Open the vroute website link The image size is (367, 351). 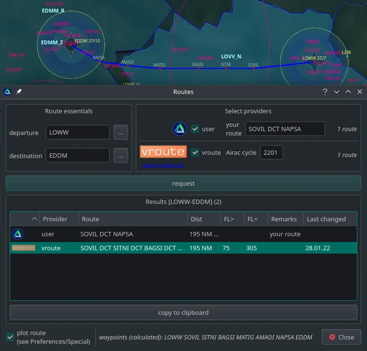tap(163, 165)
